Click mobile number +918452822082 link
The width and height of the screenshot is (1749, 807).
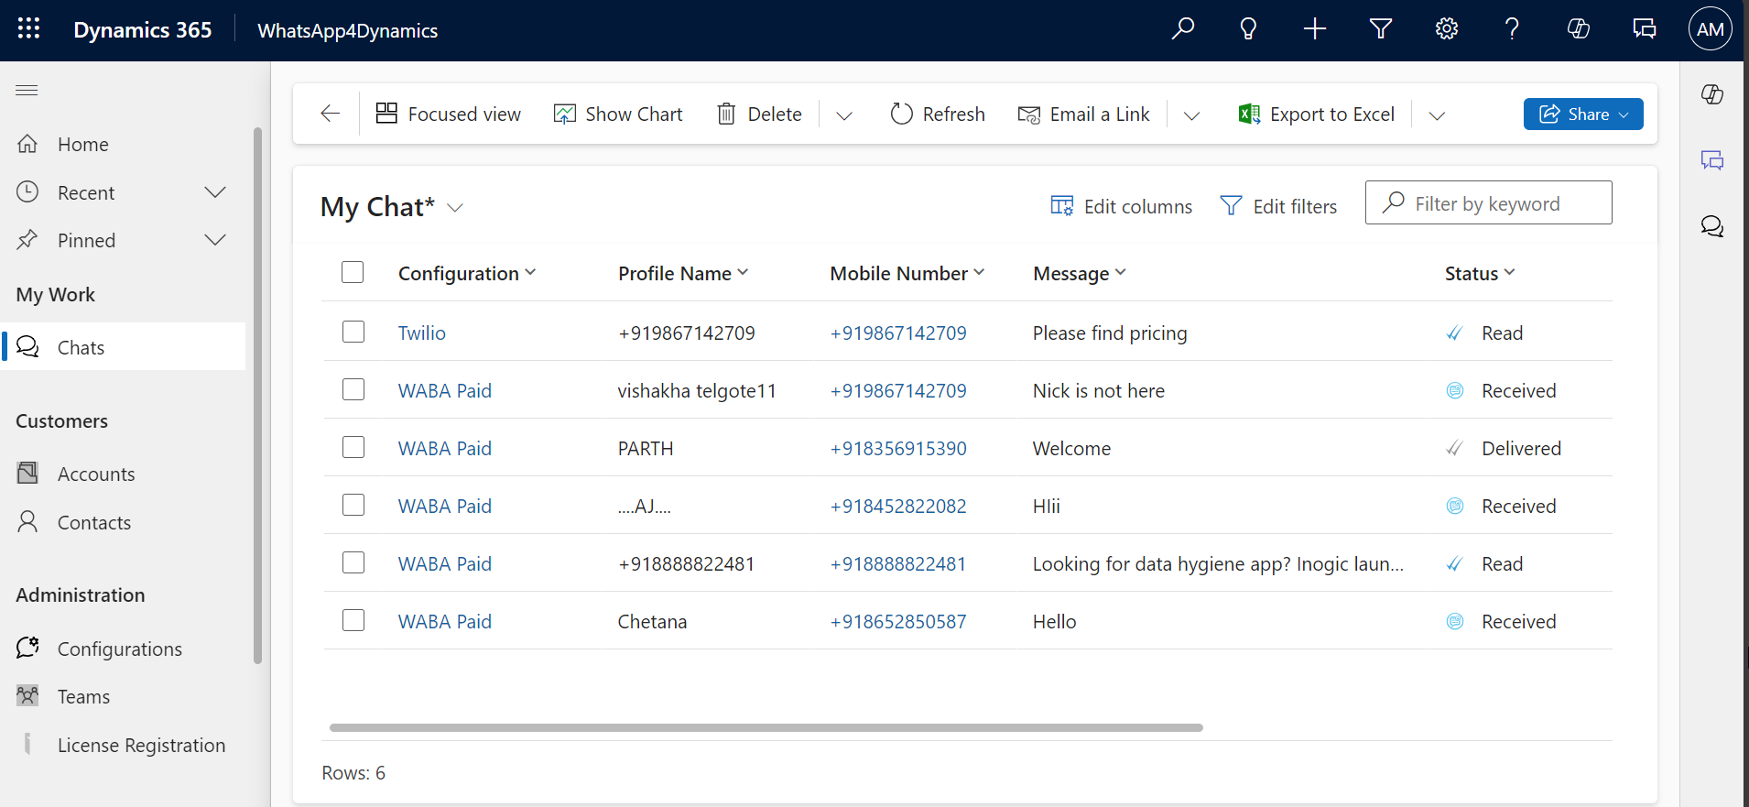click(x=898, y=506)
